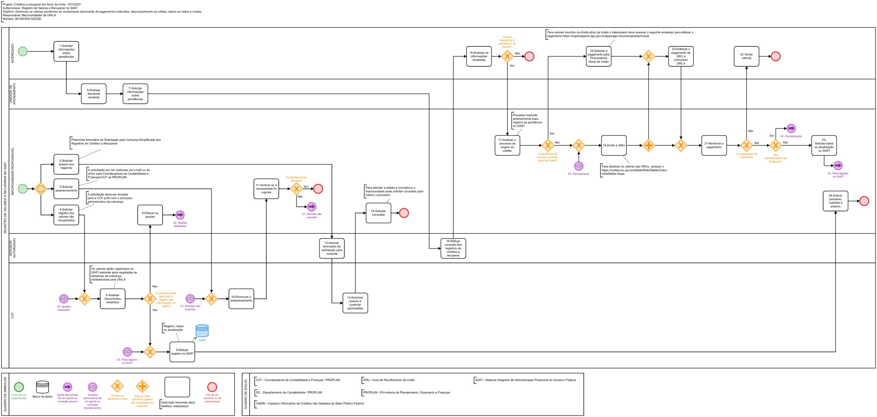Select task '15-Efetuar consulta dos registros'

[x=453, y=248]
